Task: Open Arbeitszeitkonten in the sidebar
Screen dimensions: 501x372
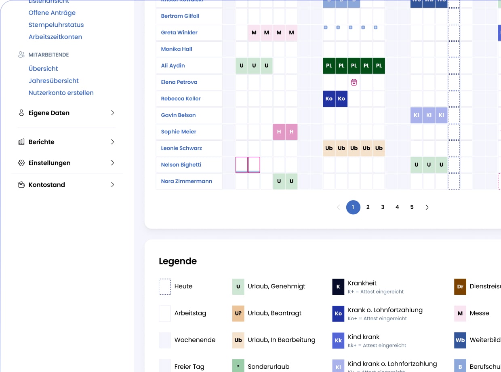Action: coord(55,37)
